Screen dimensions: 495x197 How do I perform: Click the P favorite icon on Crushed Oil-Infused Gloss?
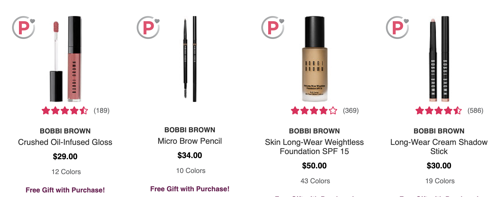click(24, 27)
